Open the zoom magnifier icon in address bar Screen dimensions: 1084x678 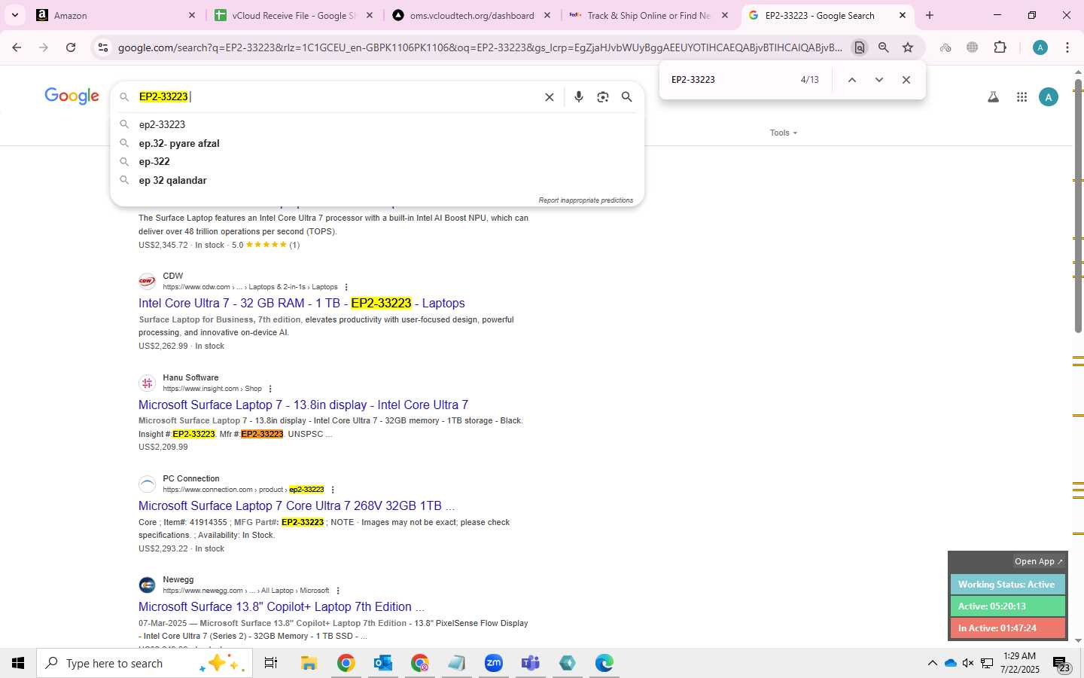click(x=884, y=47)
